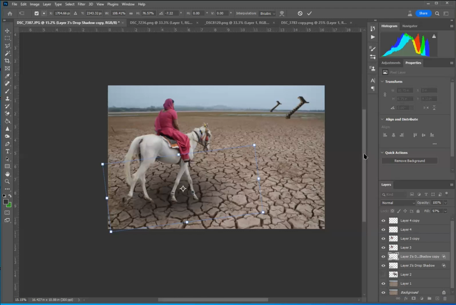Click the blue Share button
Screen dimensions: 456x305
tap(423, 13)
